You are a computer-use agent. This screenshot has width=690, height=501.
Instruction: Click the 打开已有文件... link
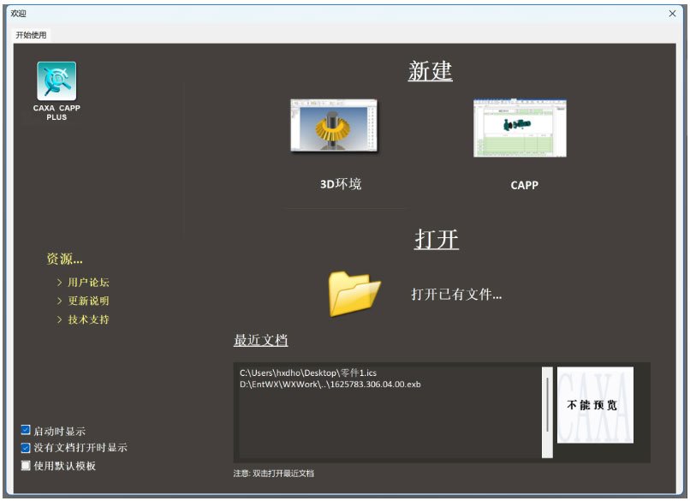(x=456, y=294)
